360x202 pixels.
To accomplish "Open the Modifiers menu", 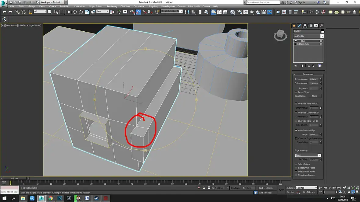I will pyautogui.click(x=65, y=6).
